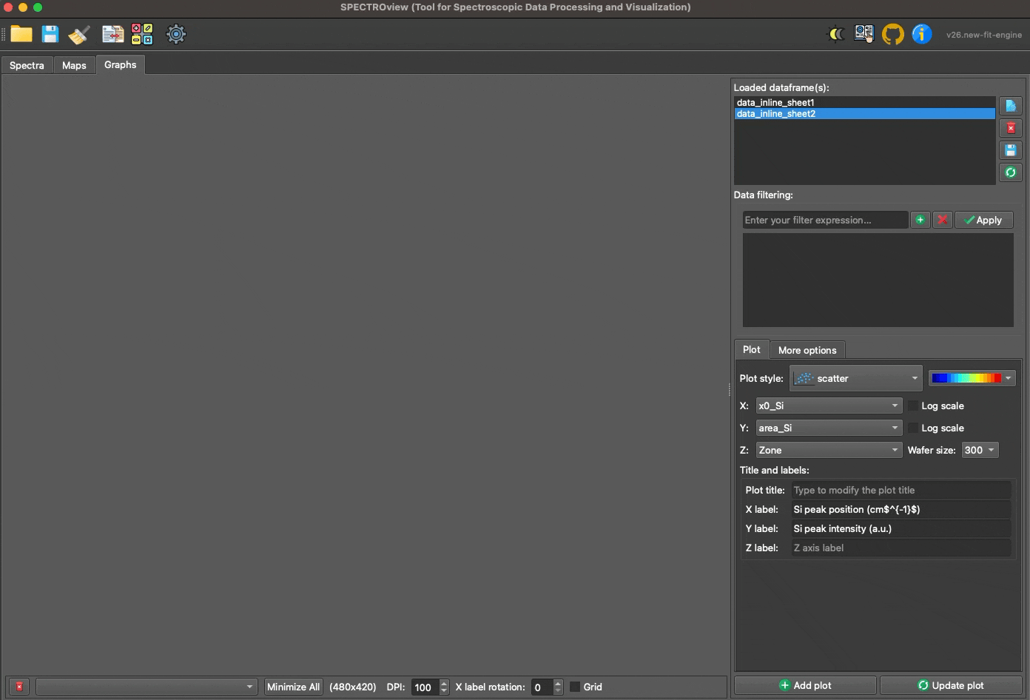1030x700 pixels.
Task: Switch to the Spectra tab
Action: coord(27,65)
